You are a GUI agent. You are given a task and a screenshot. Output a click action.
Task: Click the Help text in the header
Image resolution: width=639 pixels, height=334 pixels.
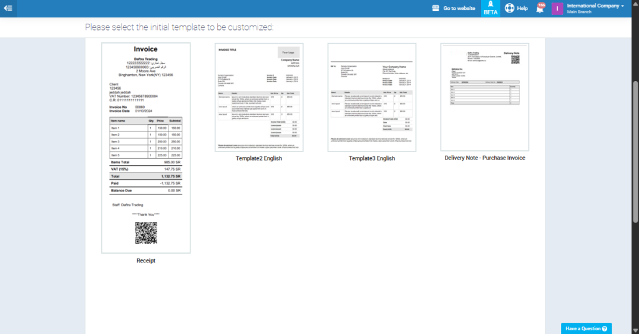click(x=522, y=9)
